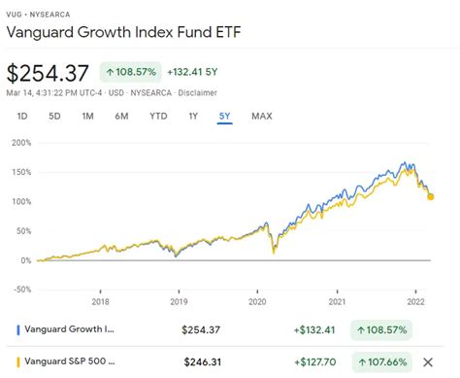
Task: Open the MAX time range
Action: 262,116
